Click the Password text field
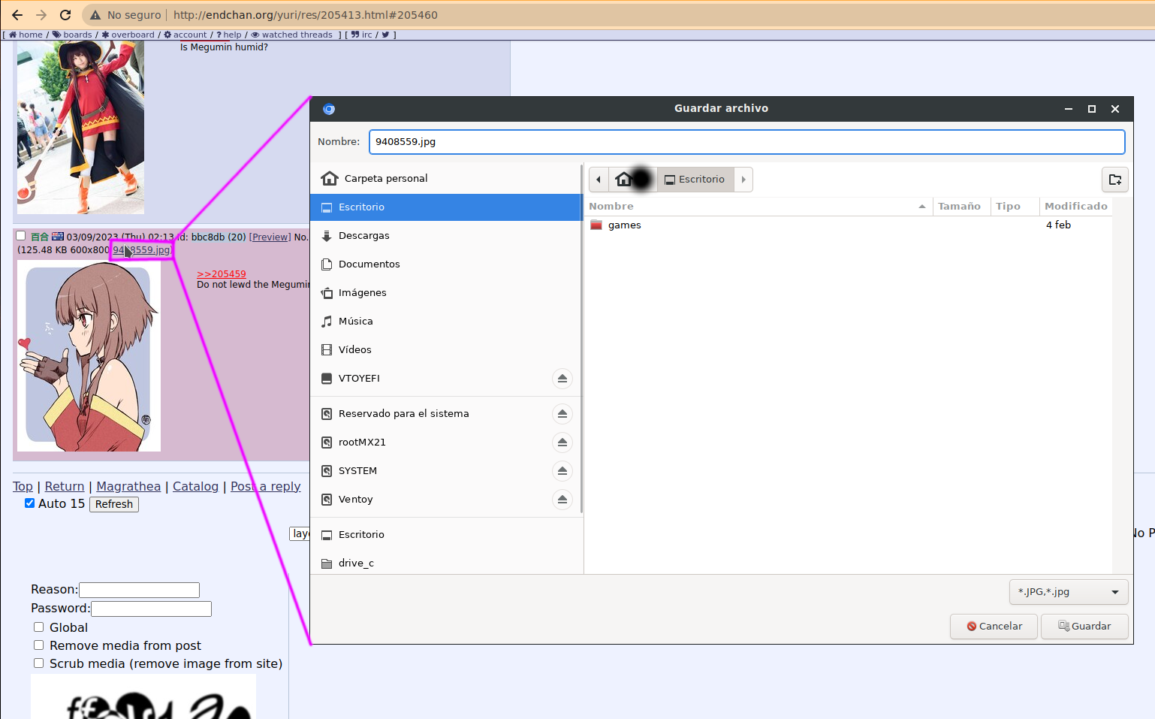 151,609
